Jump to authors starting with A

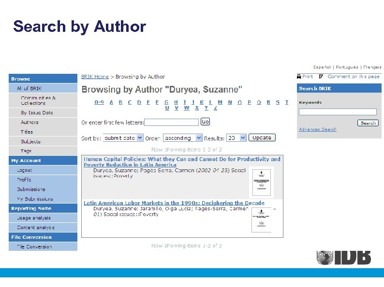pos(111,102)
